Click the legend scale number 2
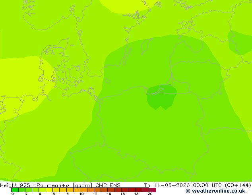The height and width of the screenshot is (195, 252). (26, 194)
